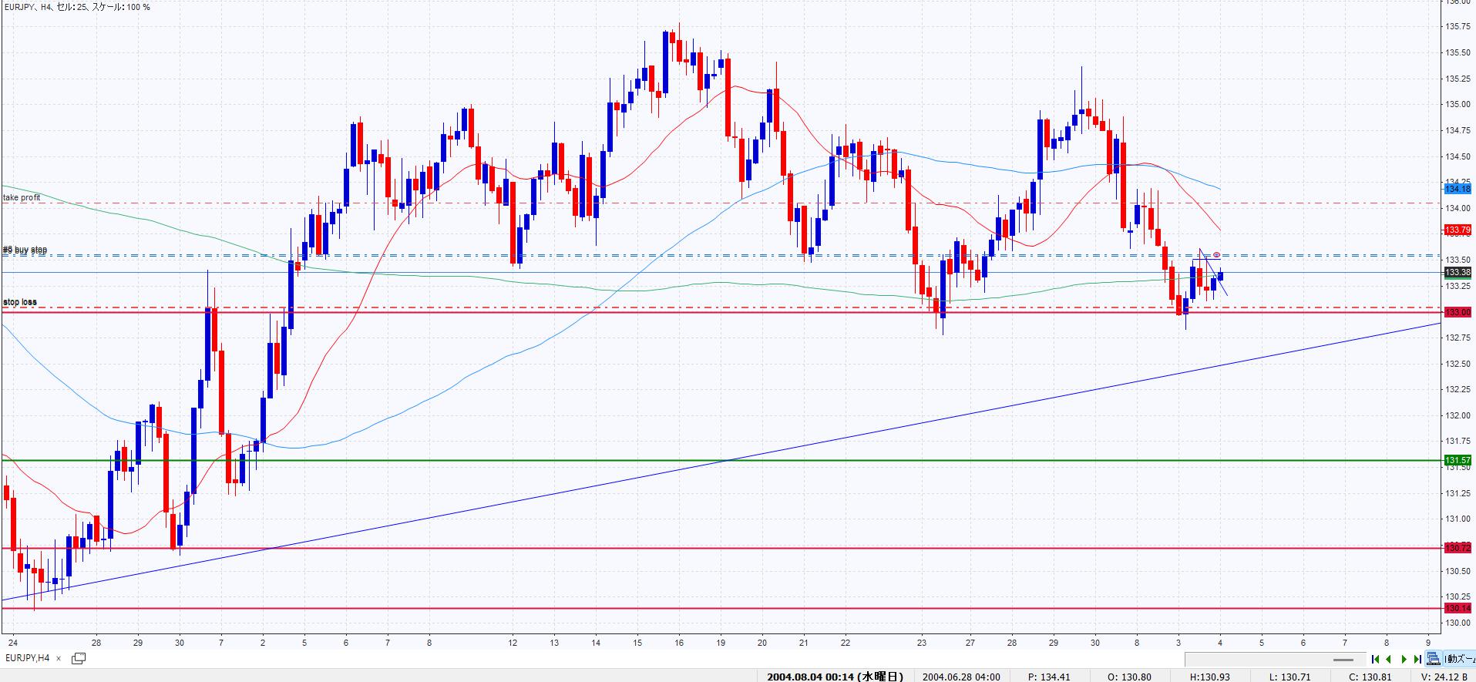Click the chart horizontal scrollbar thumb
The image size is (1476, 682).
pyautogui.click(x=1343, y=660)
